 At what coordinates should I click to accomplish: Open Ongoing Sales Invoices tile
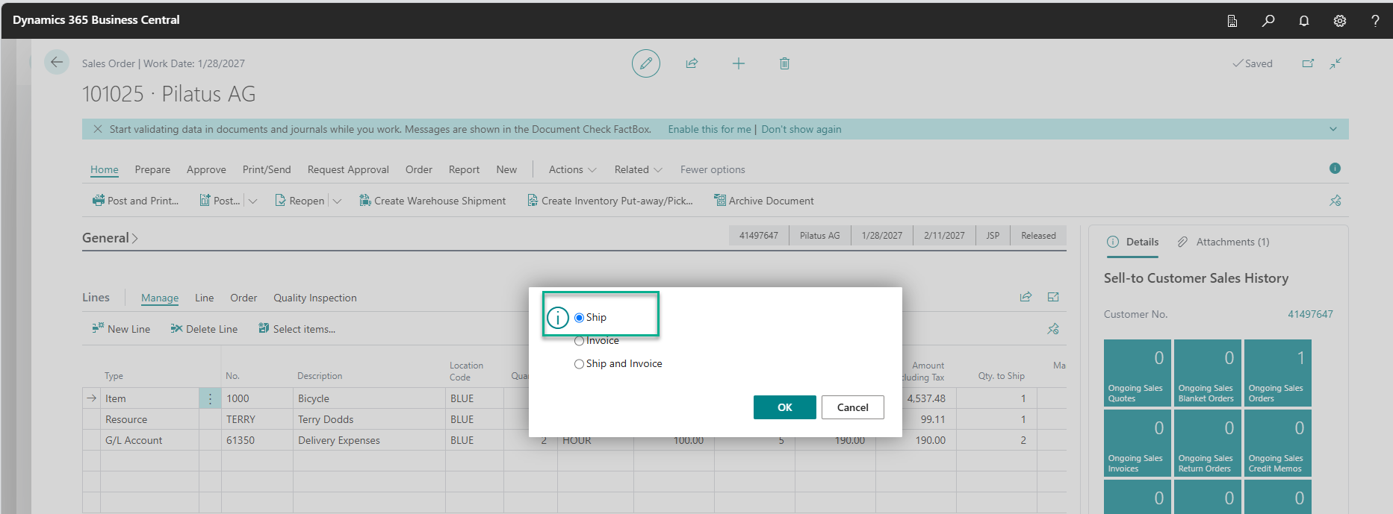click(x=1138, y=443)
